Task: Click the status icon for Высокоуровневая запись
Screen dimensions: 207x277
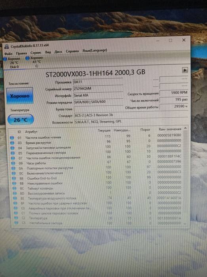Action: pos(15,193)
